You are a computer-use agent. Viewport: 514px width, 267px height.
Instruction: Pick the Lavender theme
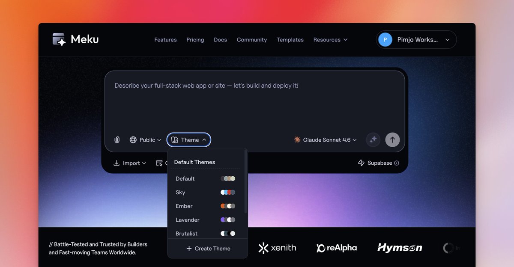[206, 220]
